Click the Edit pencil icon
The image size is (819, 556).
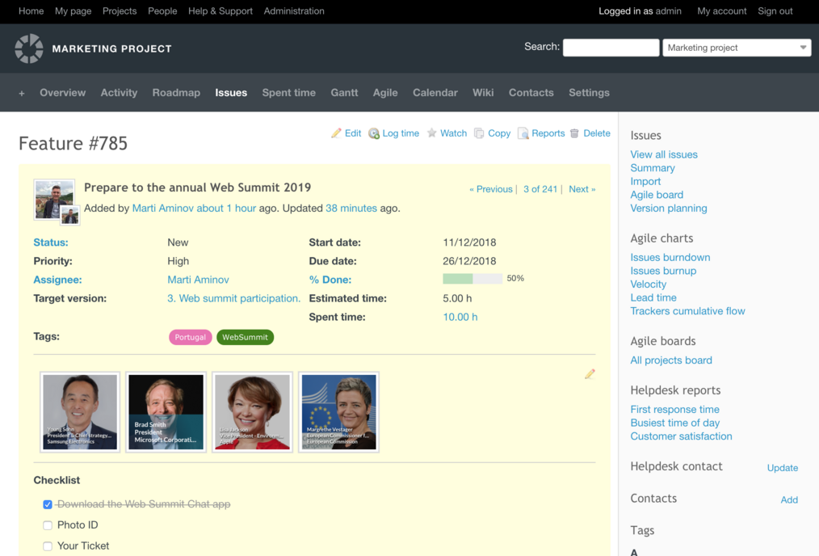click(336, 133)
